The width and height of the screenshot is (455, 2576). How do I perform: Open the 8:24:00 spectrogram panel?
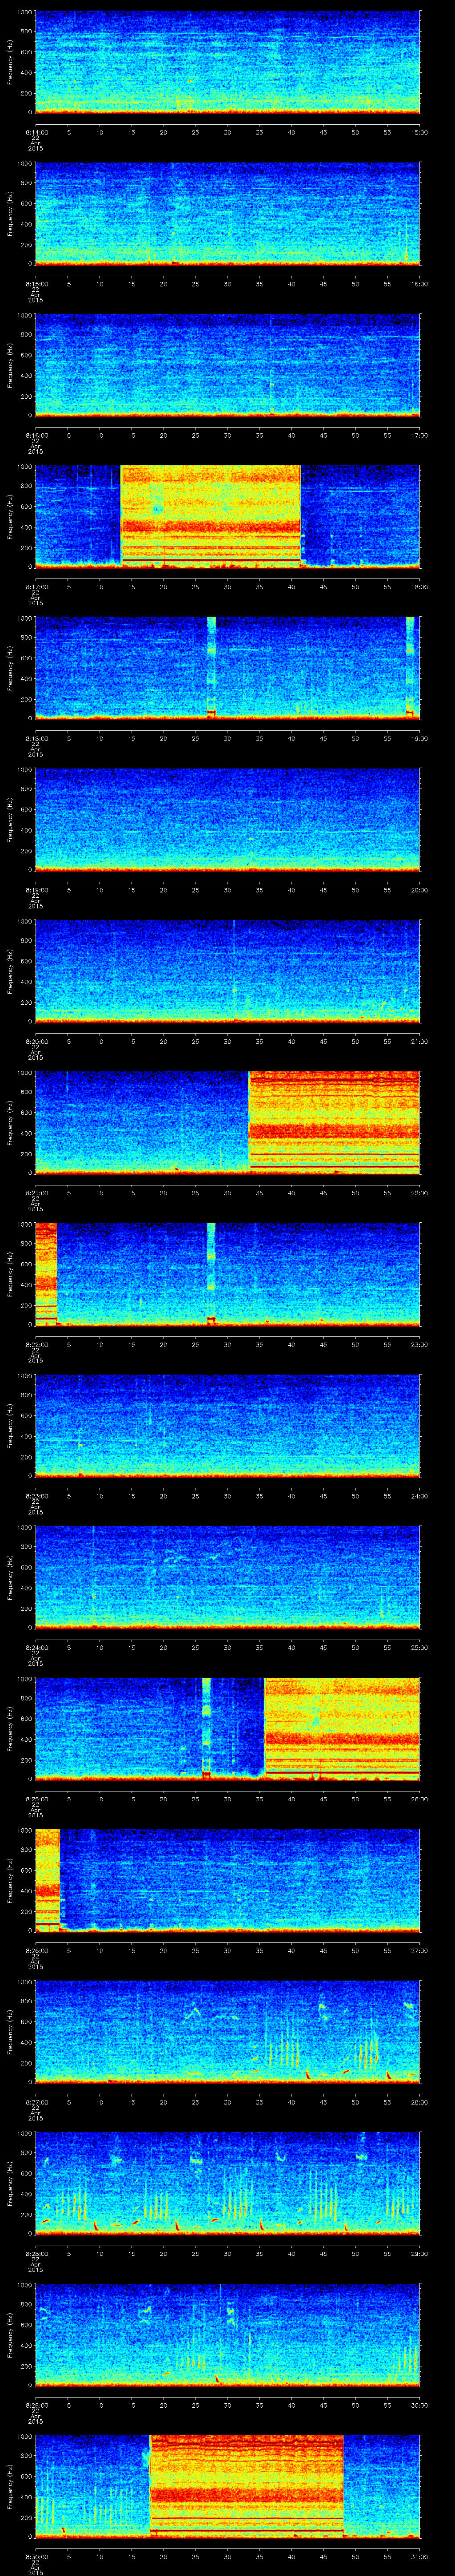tap(227, 1576)
